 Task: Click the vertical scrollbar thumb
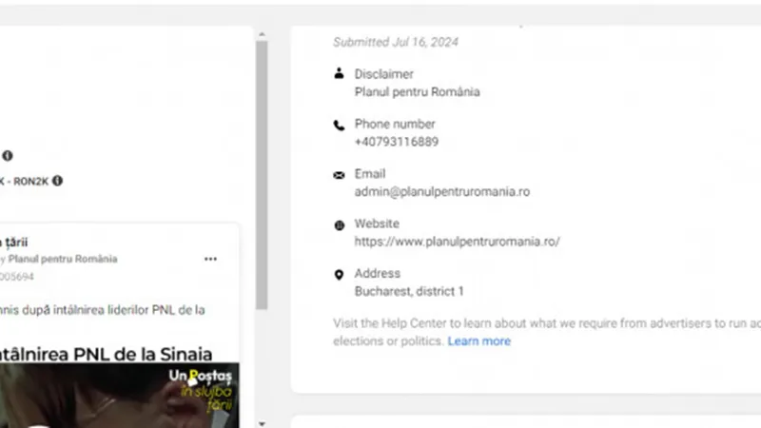[263, 175]
